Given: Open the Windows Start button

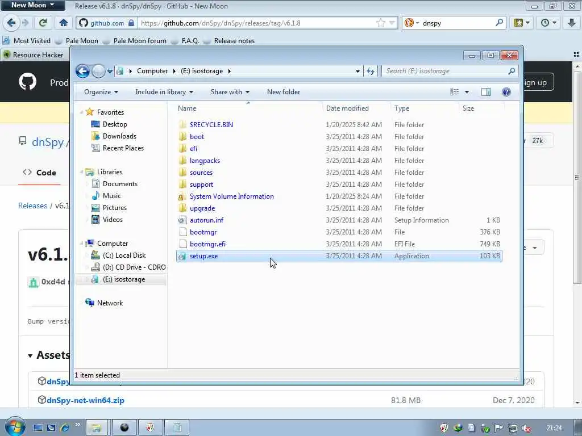Looking at the screenshot, I should click(x=15, y=427).
